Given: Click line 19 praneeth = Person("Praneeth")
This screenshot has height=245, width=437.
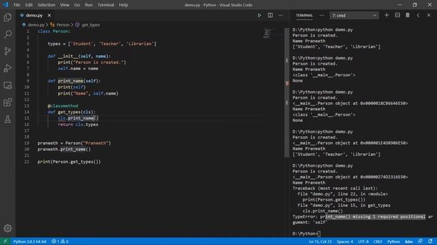Looking at the screenshot, I should pyautogui.click(x=74, y=143).
